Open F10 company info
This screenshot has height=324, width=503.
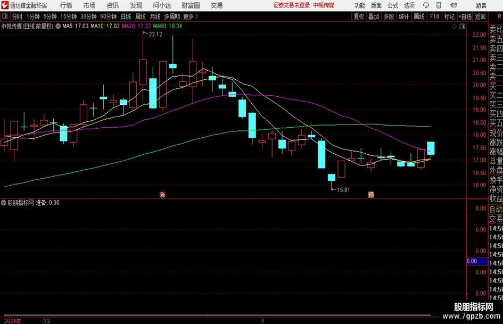(x=434, y=16)
